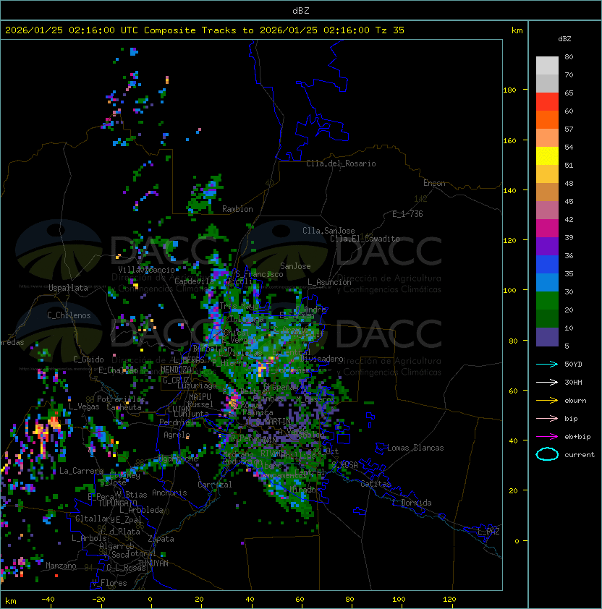The width and height of the screenshot is (602, 609).
Task: Click the cyan 'current' ellipse symbol
Action: pyautogui.click(x=547, y=454)
